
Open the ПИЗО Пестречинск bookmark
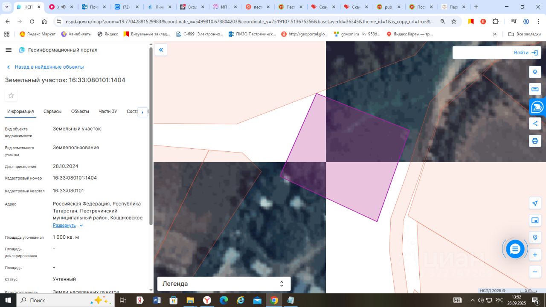click(x=253, y=34)
